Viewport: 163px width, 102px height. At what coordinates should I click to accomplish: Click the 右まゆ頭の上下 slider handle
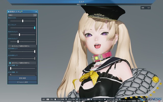click(x=35, y=52)
